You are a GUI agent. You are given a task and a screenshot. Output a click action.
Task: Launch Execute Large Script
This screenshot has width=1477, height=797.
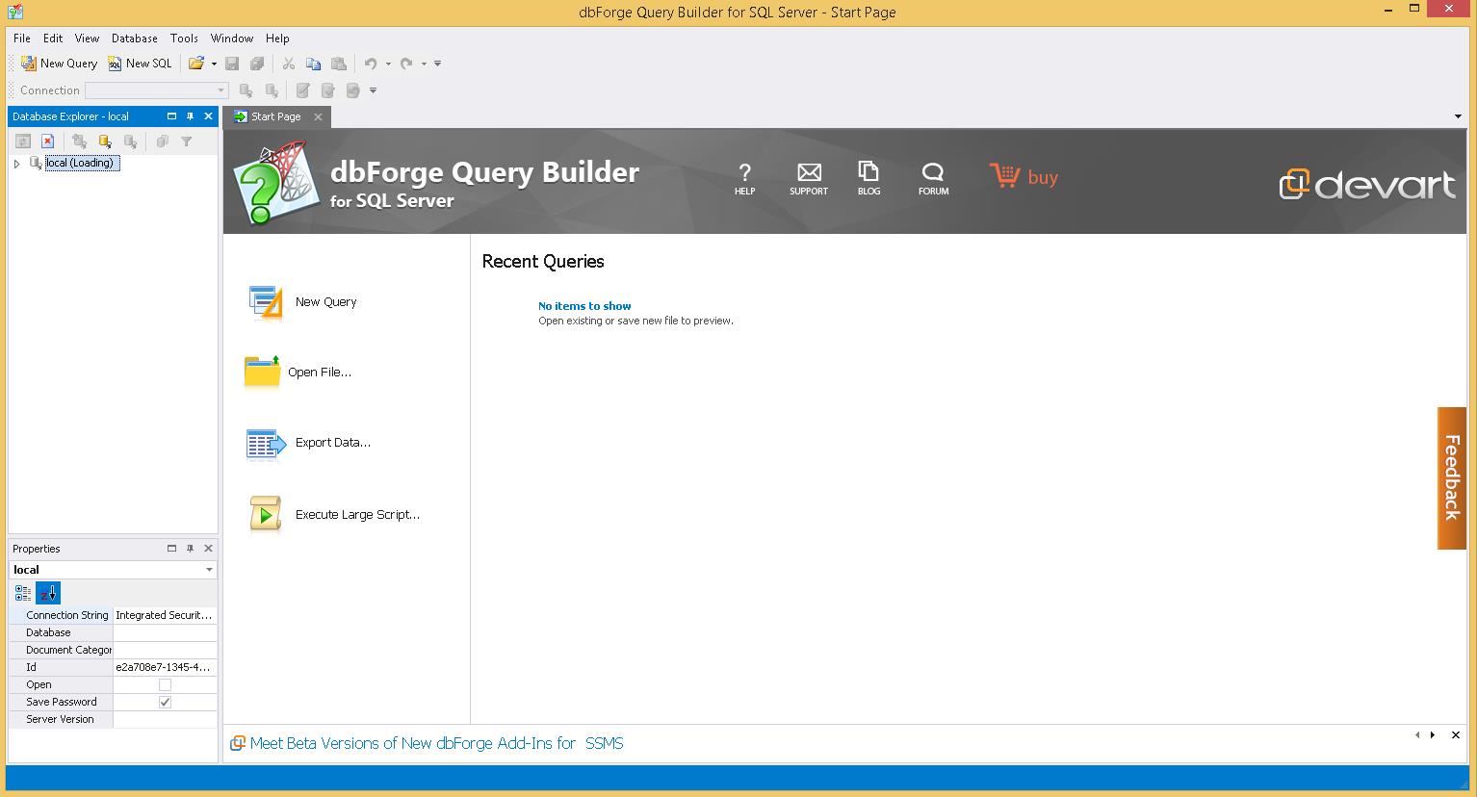coord(356,514)
